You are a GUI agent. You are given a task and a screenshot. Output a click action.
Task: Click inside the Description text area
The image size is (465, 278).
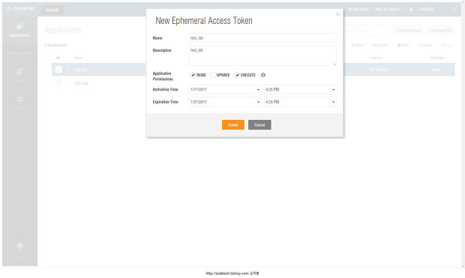[x=262, y=55]
